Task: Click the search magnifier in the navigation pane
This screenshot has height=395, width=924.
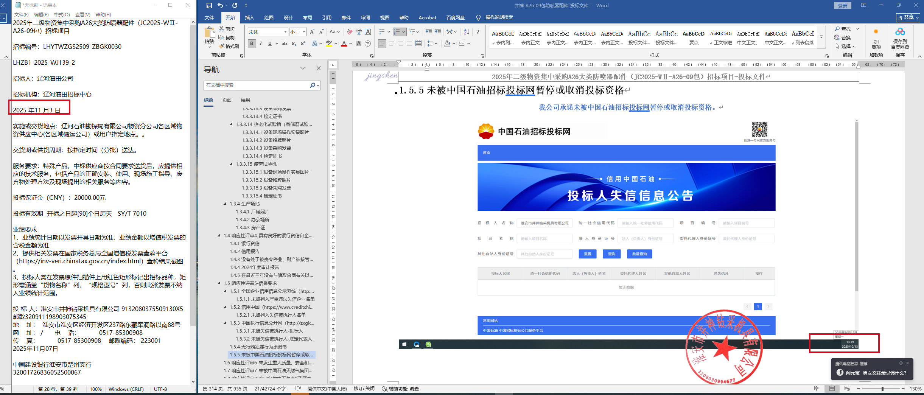Action: (x=313, y=85)
